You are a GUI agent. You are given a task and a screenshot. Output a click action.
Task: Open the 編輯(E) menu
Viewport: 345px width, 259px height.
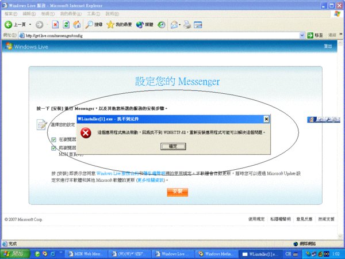click(29, 14)
